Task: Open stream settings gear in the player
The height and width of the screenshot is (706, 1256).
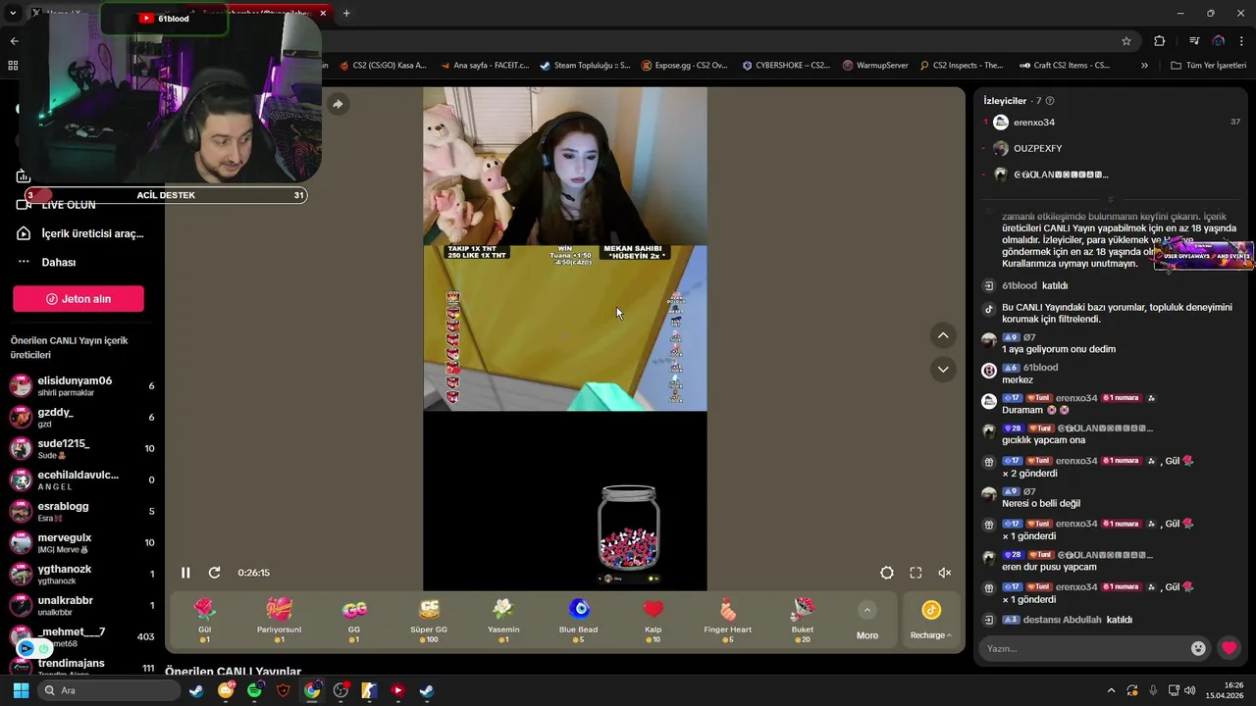Action: coord(887,573)
